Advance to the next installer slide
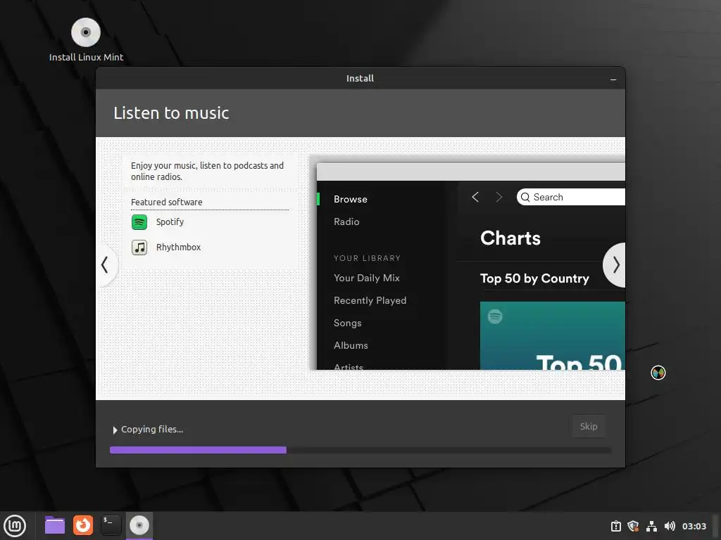The height and width of the screenshot is (540, 721). 615,265
